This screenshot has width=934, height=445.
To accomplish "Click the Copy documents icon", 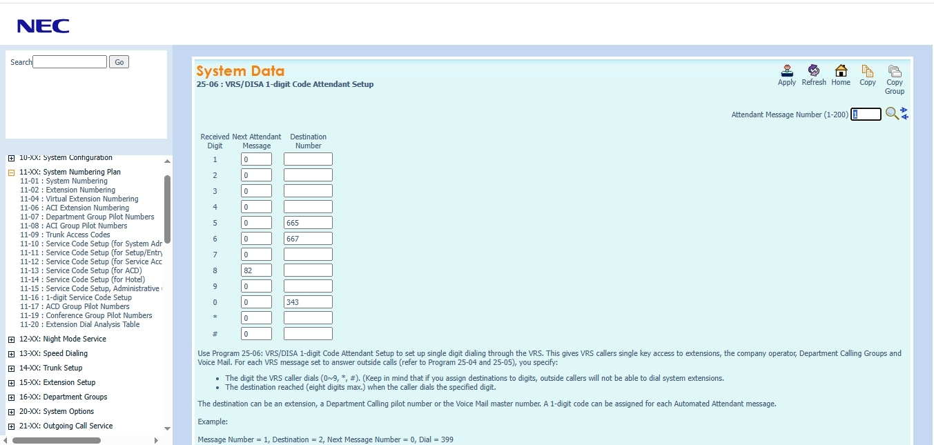I will pos(868,71).
